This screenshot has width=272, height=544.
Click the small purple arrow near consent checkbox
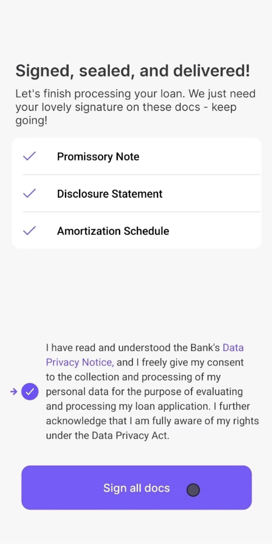[x=14, y=391]
